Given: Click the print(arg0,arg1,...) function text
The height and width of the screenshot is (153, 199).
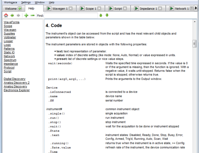Looking at the screenshot, I should [67, 79].
